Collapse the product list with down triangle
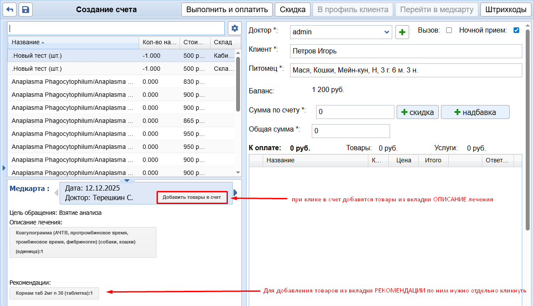The image size is (534, 306). [x=127, y=180]
